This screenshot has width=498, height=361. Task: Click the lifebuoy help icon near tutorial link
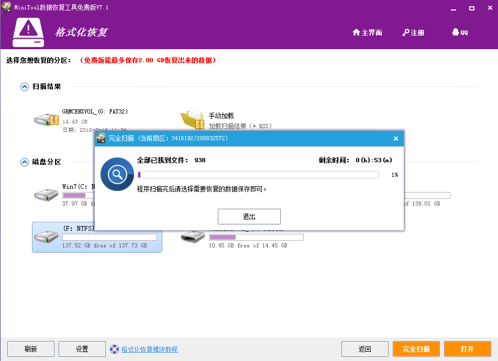[114, 349]
